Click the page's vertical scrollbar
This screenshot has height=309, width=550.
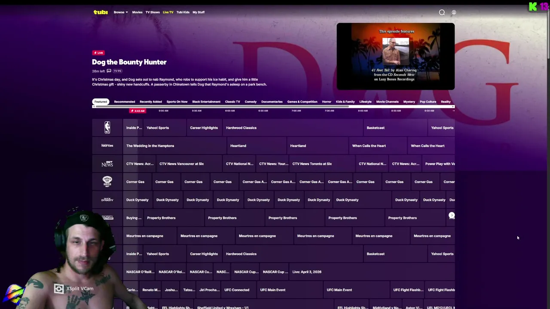point(548,34)
